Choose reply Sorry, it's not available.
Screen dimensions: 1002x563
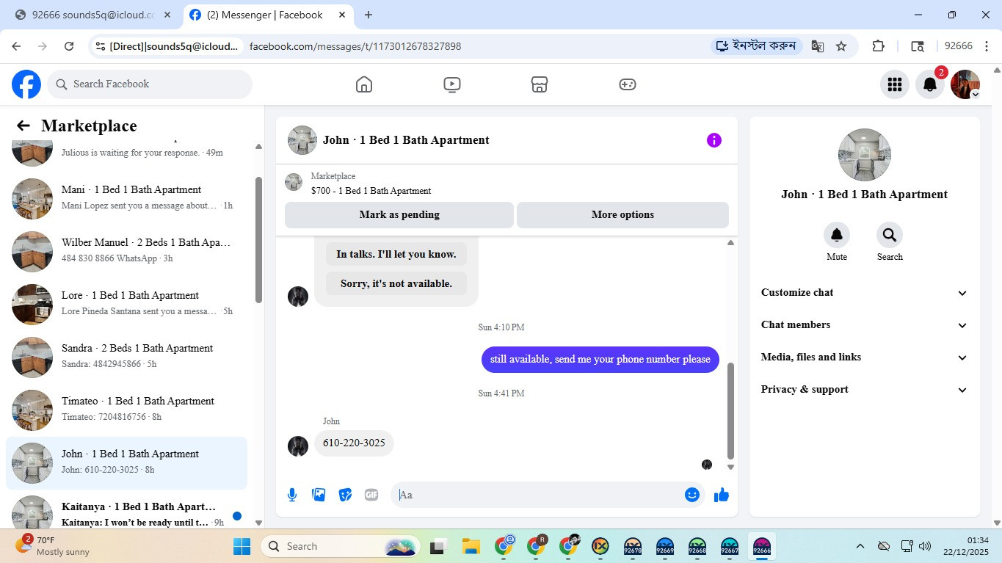pyautogui.click(x=396, y=283)
